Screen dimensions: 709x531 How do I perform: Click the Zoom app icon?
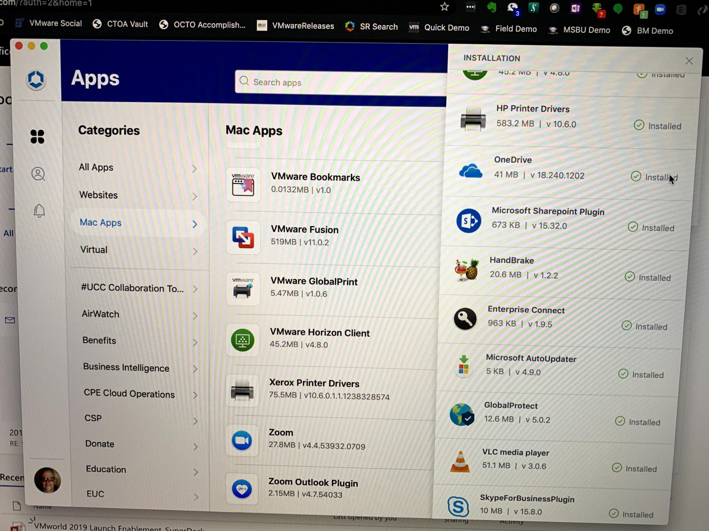click(242, 441)
